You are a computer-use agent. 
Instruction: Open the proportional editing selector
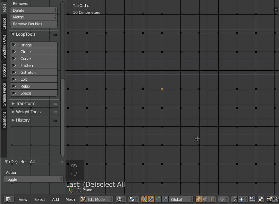[223, 199]
